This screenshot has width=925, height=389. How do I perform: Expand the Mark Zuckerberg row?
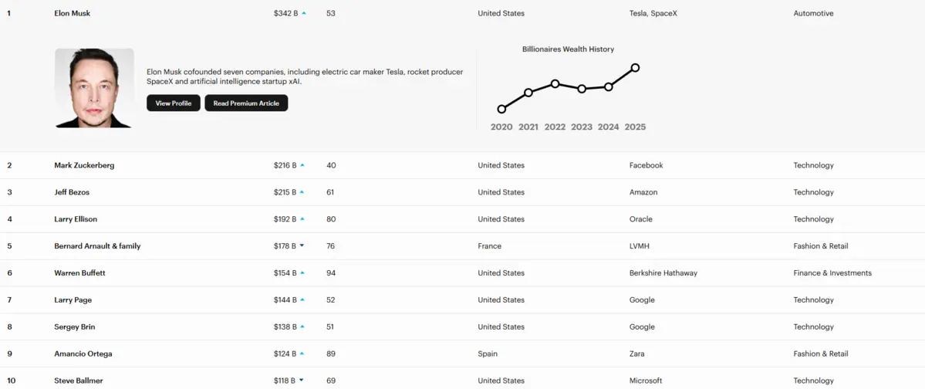[84, 165]
